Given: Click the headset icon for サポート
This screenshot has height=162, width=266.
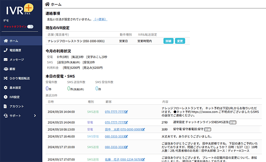Looking at the screenshot, I should [5, 115].
